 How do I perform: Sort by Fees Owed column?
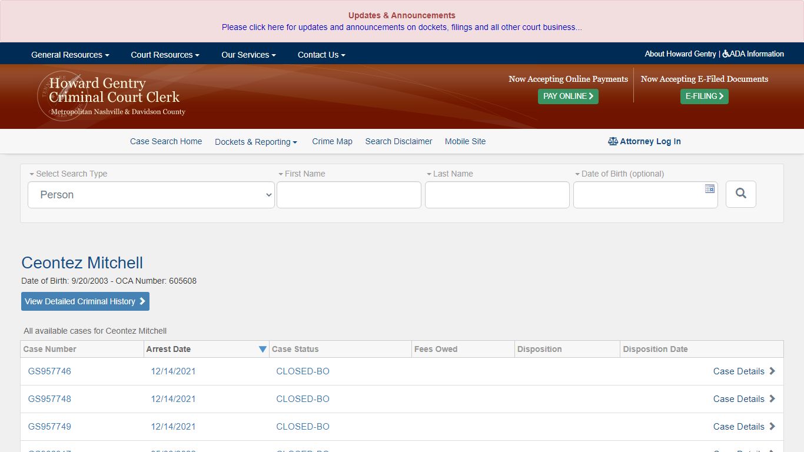point(436,349)
